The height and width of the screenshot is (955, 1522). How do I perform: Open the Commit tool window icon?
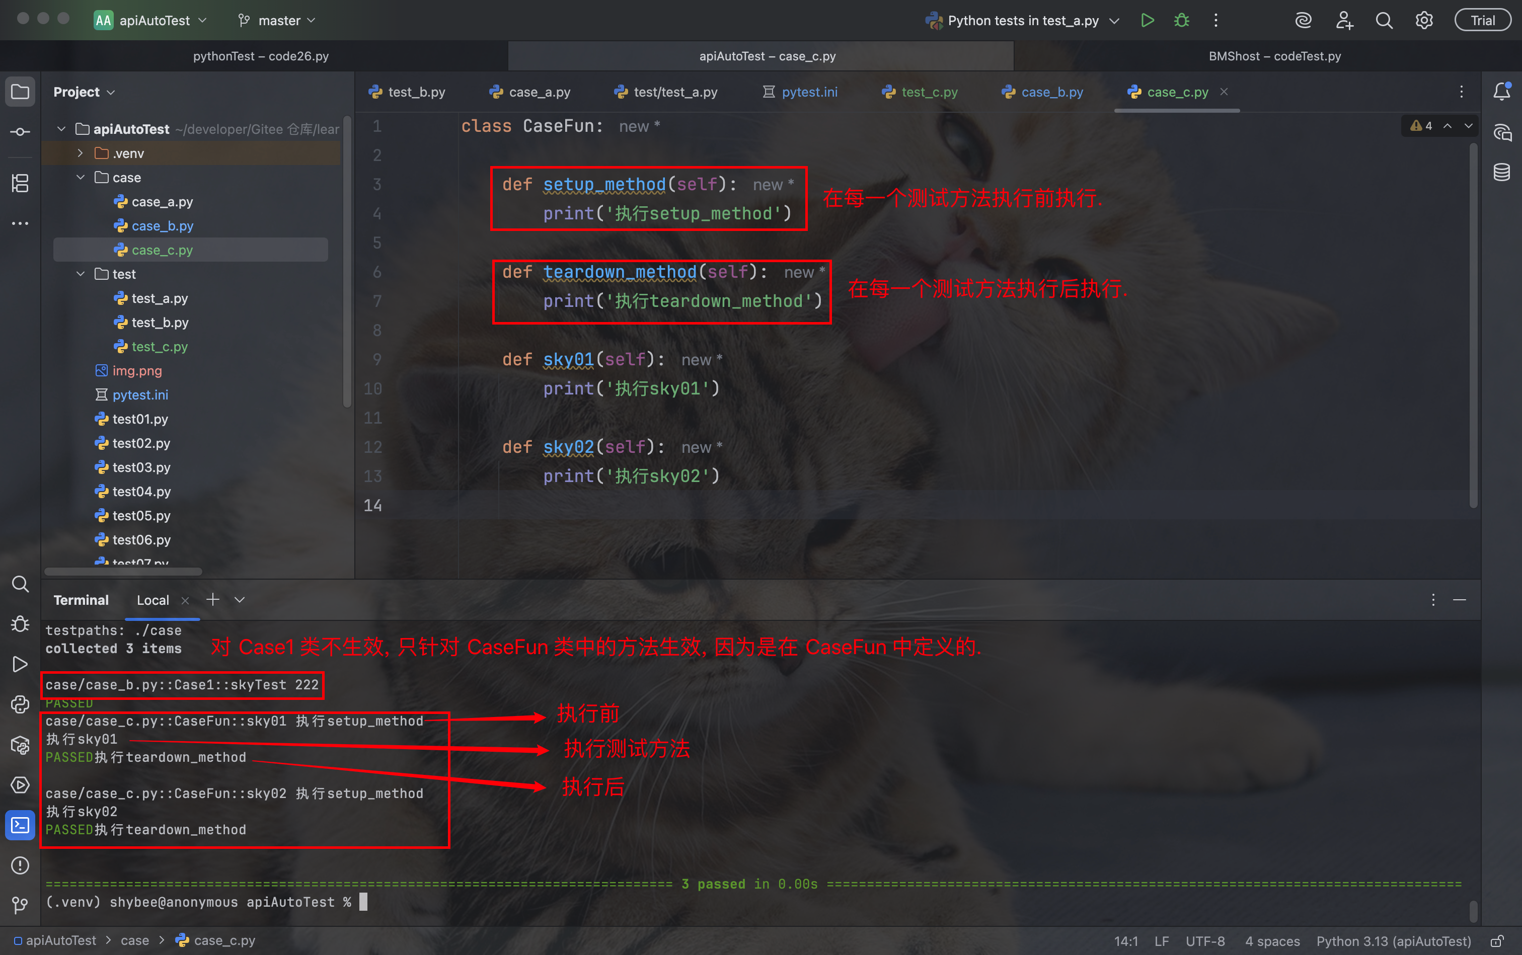[x=20, y=131]
